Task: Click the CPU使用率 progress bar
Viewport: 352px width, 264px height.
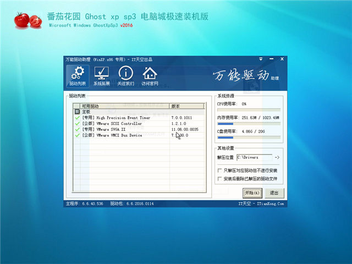Action: (249, 110)
